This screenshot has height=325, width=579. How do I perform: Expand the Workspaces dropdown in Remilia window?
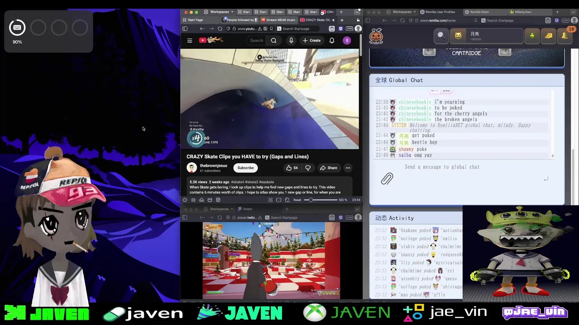pos(402,12)
